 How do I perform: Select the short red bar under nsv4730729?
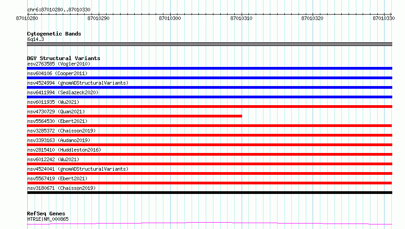tap(134, 116)
